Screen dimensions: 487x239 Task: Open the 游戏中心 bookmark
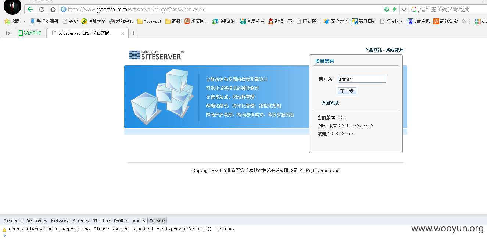(x=121, y=21)
